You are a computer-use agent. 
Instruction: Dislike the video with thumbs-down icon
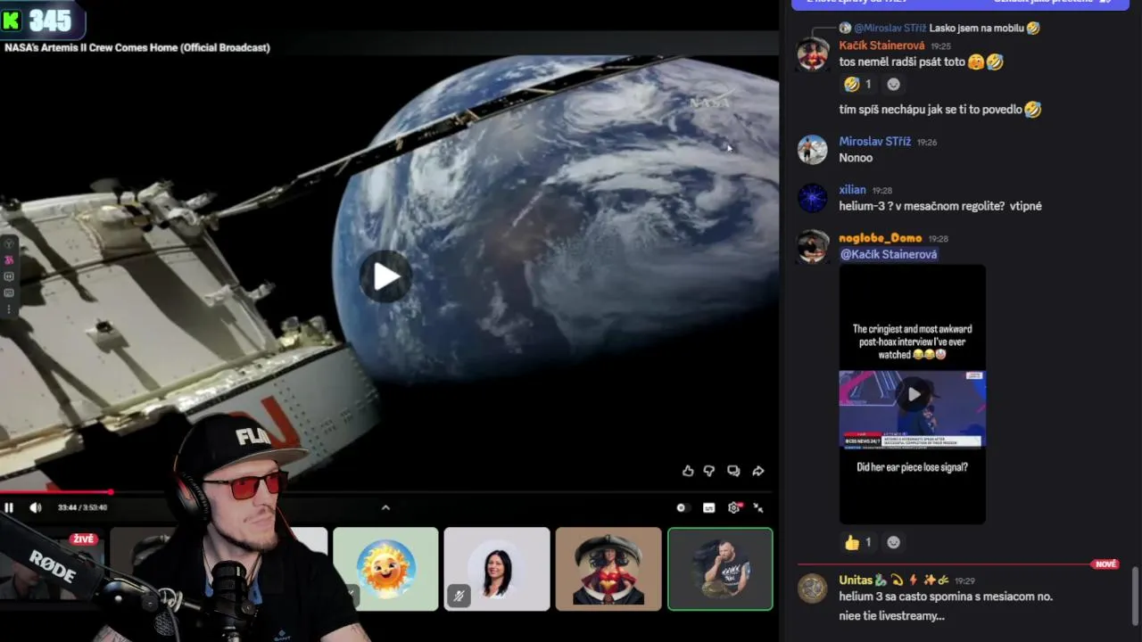point(710,471)
